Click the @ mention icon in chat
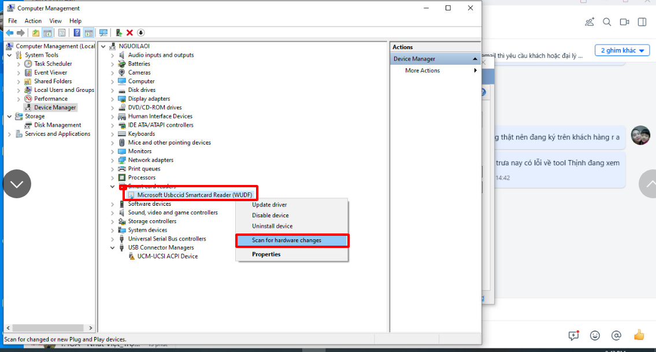The image size is (656, 352). click(616, 335)
